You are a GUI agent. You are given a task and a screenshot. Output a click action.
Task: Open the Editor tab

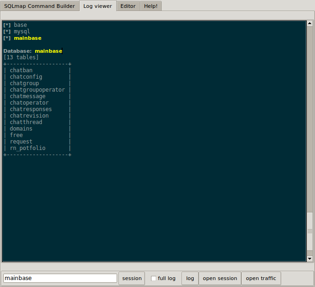[x=128, y=6]
